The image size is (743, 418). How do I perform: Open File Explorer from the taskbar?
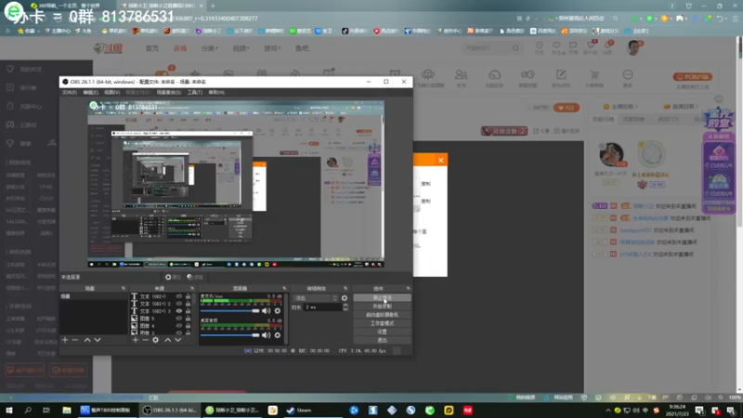(66, 411)
